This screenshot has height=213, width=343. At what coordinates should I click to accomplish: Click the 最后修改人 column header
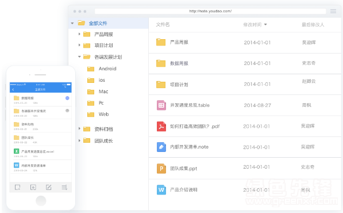tap(313, 25)
